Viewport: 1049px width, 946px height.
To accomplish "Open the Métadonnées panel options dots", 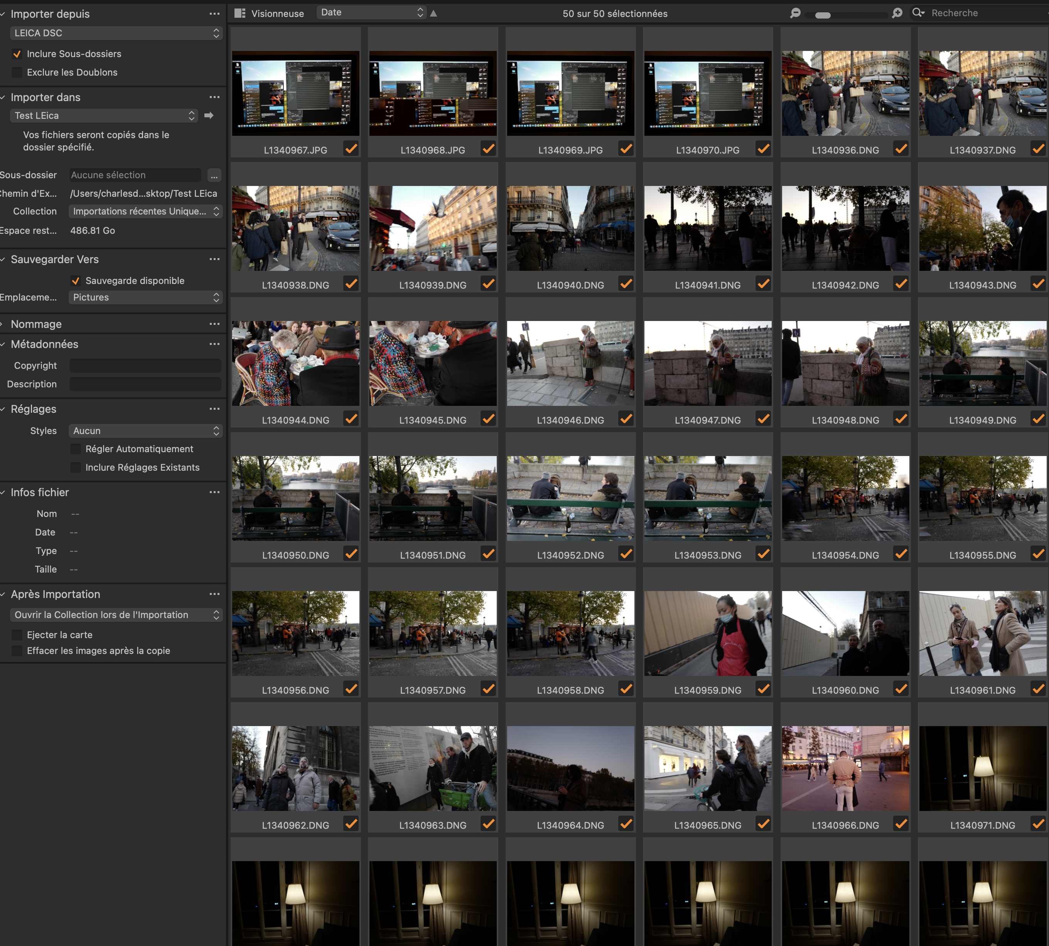I will [214, 344].
